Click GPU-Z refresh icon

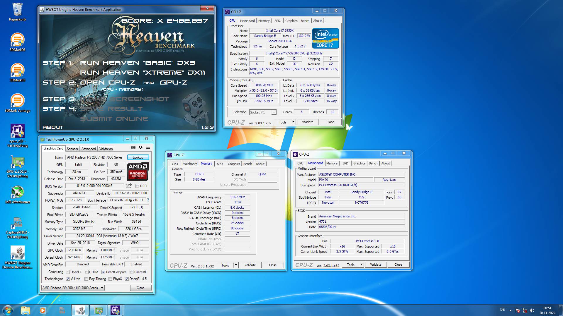(140, 147)
